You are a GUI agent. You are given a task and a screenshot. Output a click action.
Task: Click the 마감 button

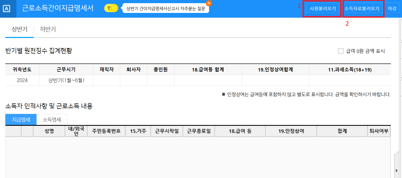click(x=392, y=8)
